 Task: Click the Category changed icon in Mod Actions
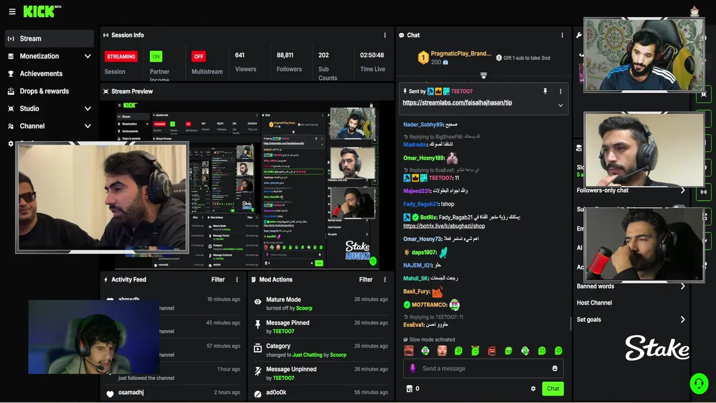pyautogui.click(x=258, y=348)
